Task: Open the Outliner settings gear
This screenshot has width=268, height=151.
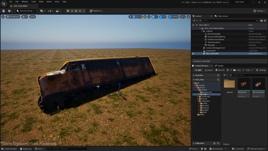Action: coord(265,21)
